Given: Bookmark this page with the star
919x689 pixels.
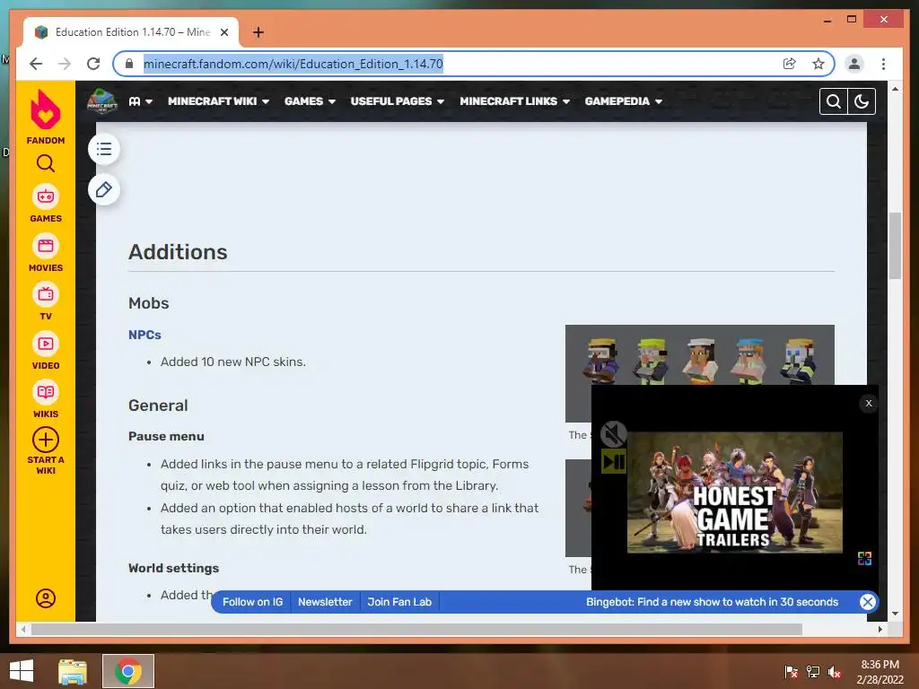Looking at the screenshot, I should point(818,64).
